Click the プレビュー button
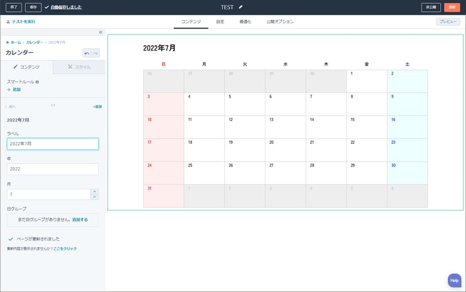 pos(447,22)
